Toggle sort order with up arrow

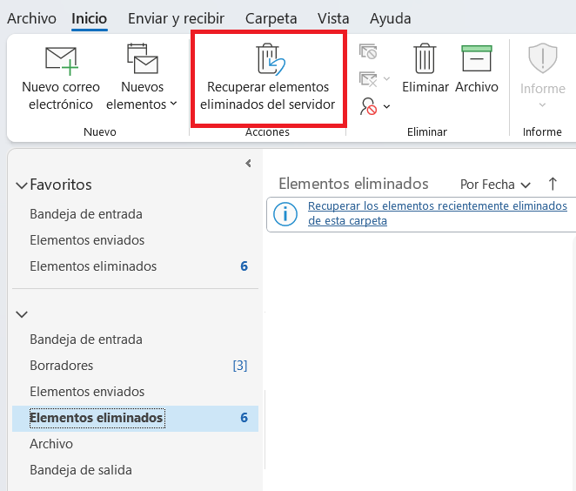point(553,184)
